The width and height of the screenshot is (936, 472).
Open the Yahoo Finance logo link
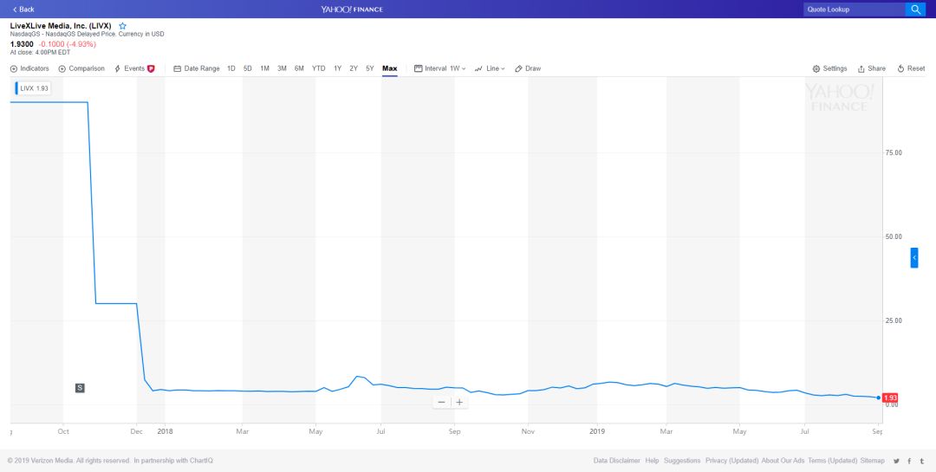(x=352, y=9)
